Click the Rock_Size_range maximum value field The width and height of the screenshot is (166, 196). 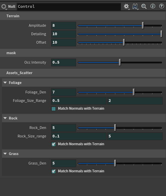point(135,136)
